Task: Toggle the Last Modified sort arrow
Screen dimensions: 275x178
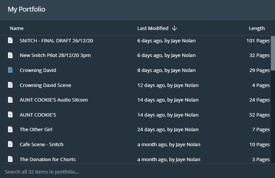Action: (x=174, y=28)
